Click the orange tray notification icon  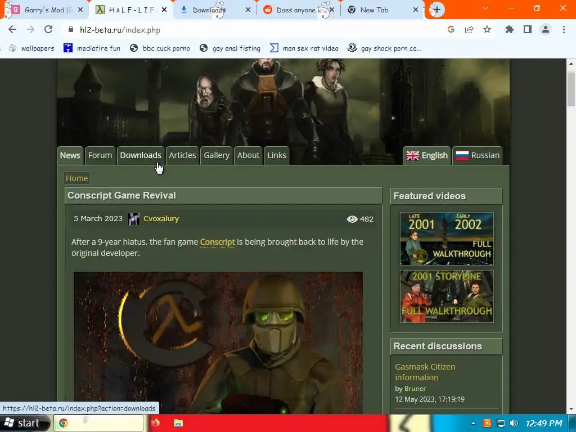pos(487,423)
